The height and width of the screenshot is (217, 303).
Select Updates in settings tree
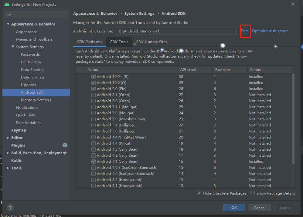tap(28, 85)
